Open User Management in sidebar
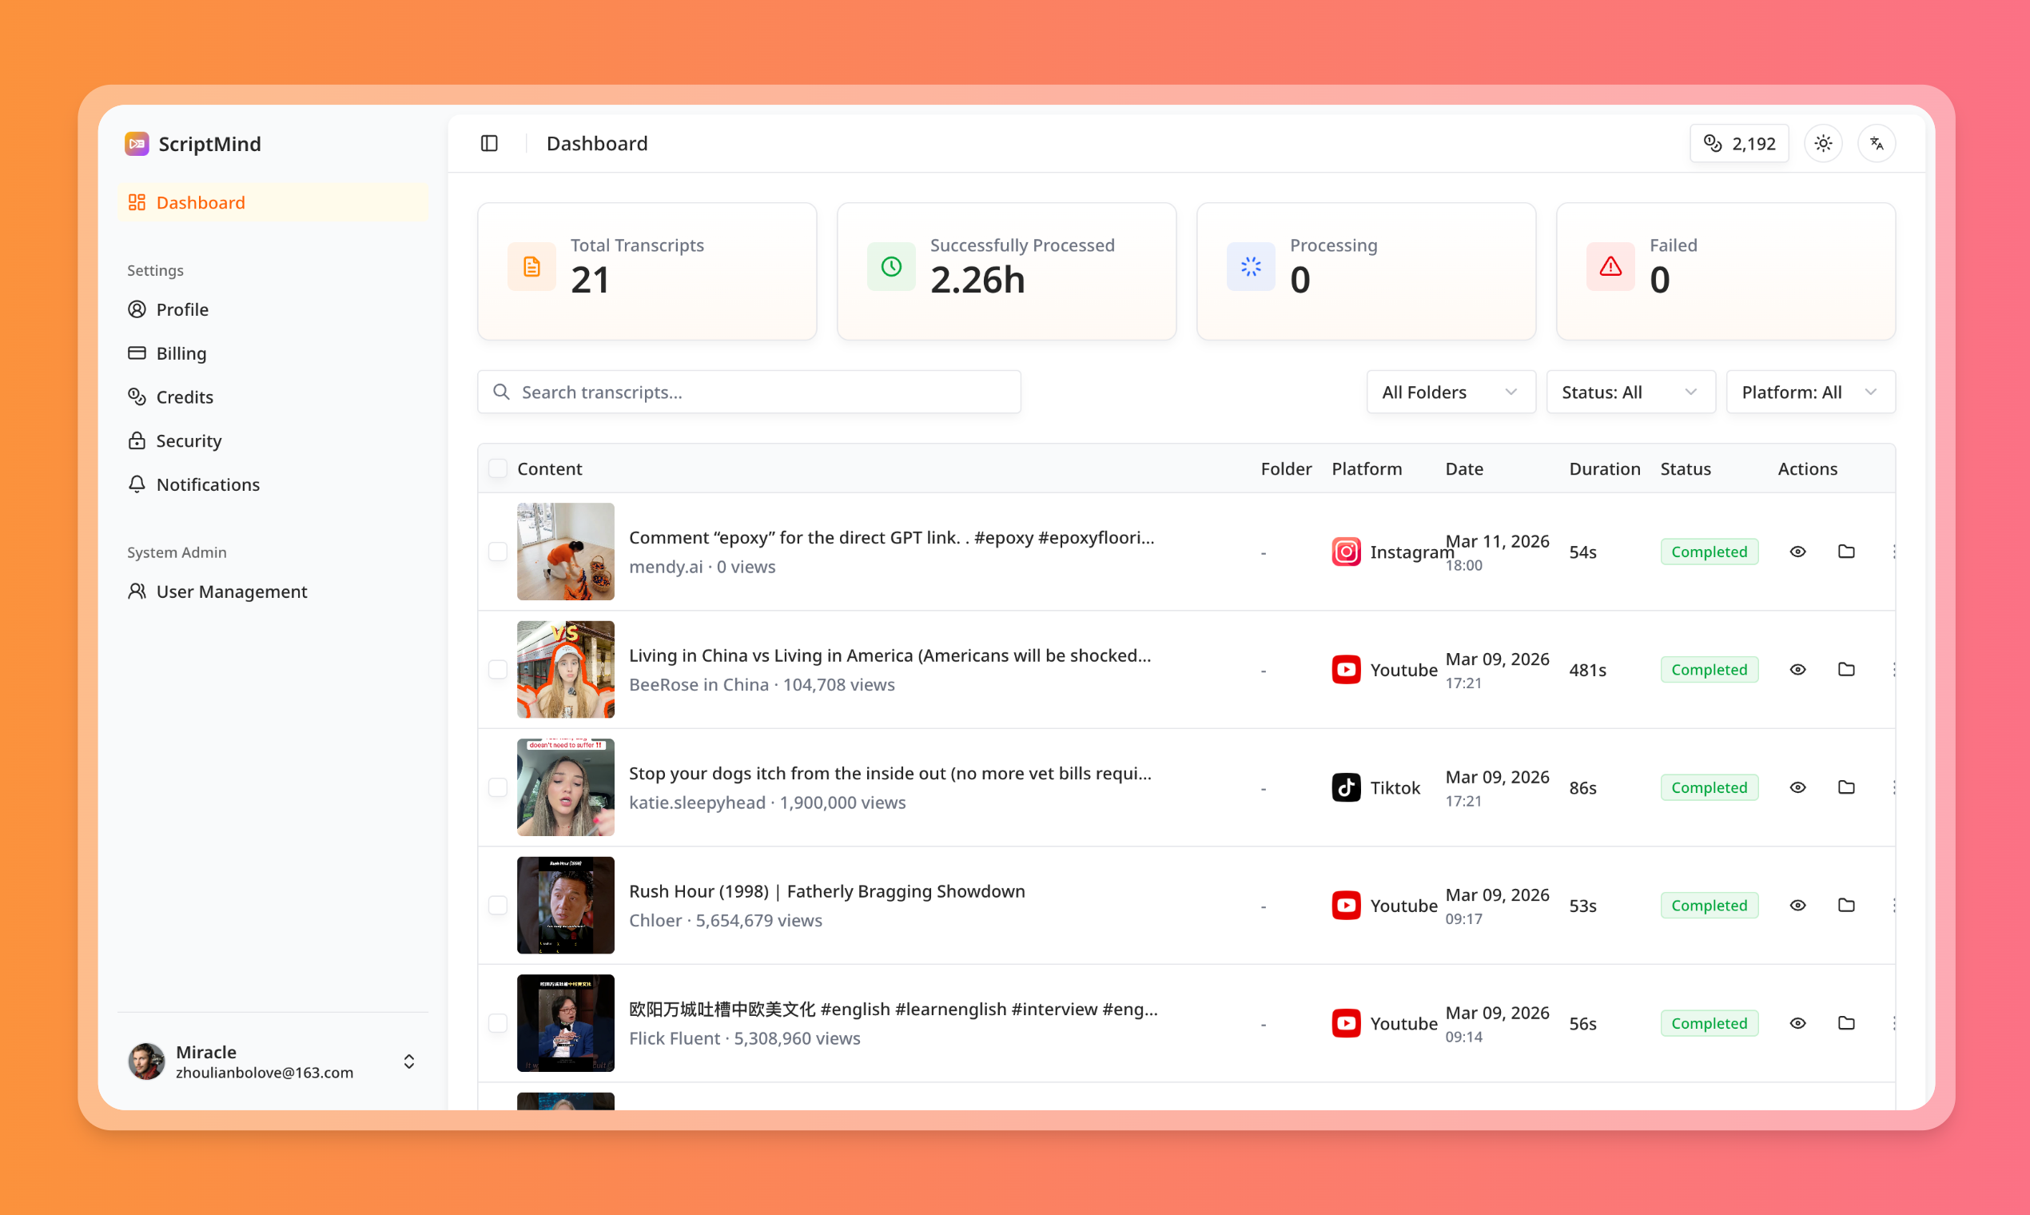This screenshot has height=1215, width=2030. coord(231,592)
